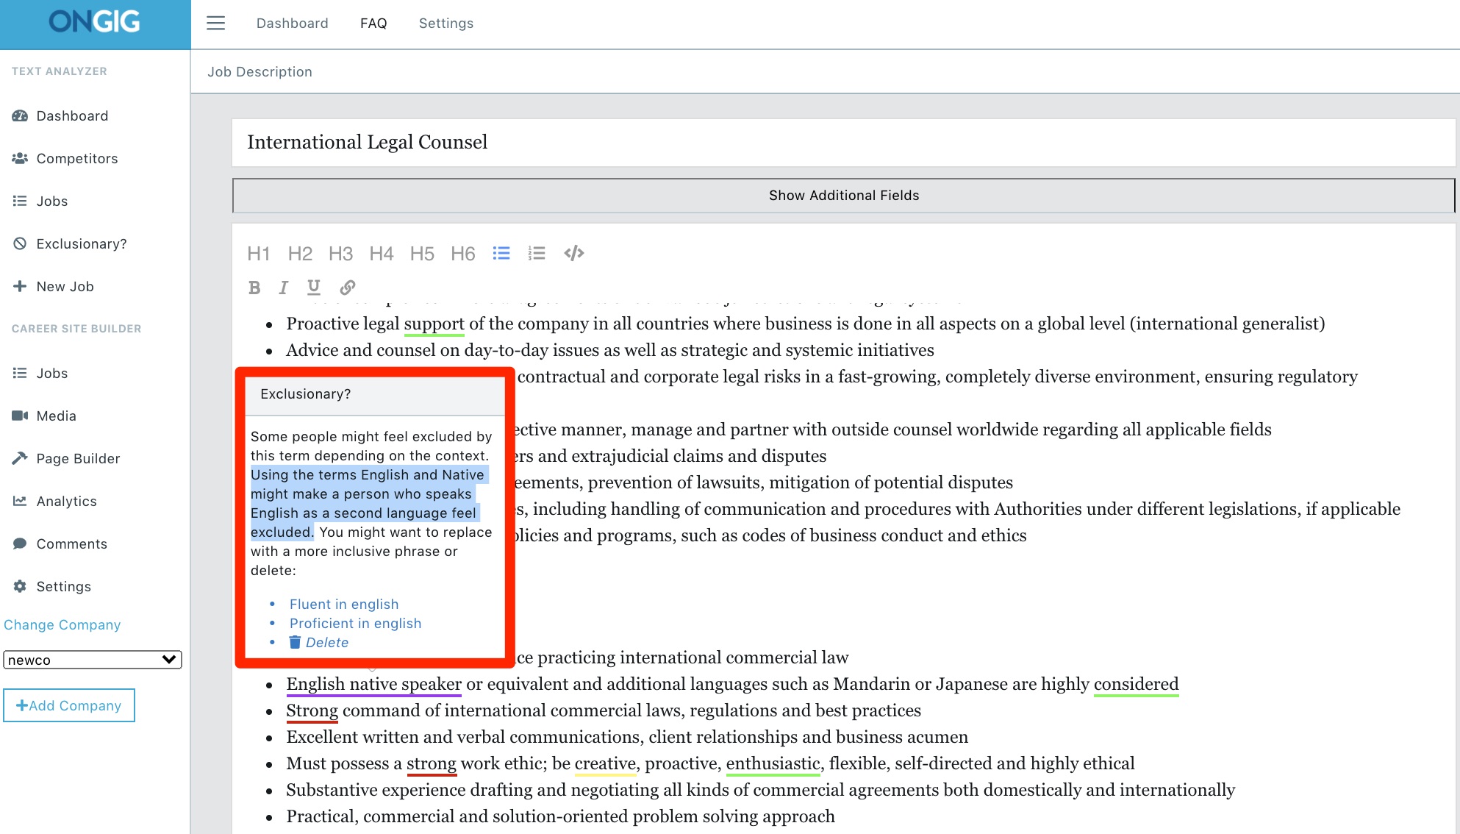Choose the Fluent in english suggestion
Screen dimensions: 1460x834
[343, 604]
